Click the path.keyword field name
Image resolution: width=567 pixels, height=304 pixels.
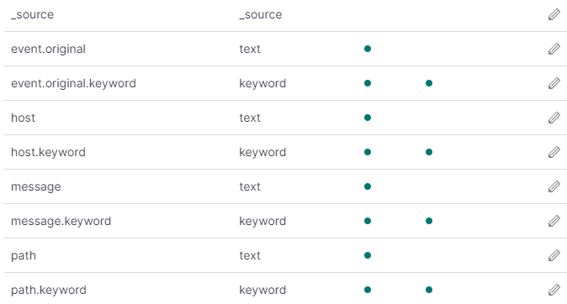(49, 290)
